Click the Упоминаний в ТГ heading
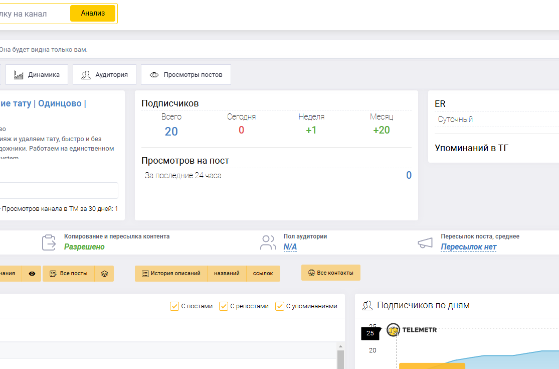Viewport: 559px width, 369px height. (x=472, y=148)
